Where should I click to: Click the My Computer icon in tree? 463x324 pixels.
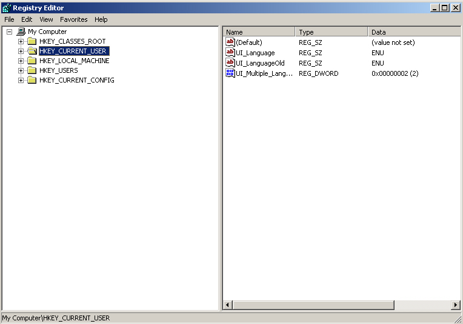point(21,32)
